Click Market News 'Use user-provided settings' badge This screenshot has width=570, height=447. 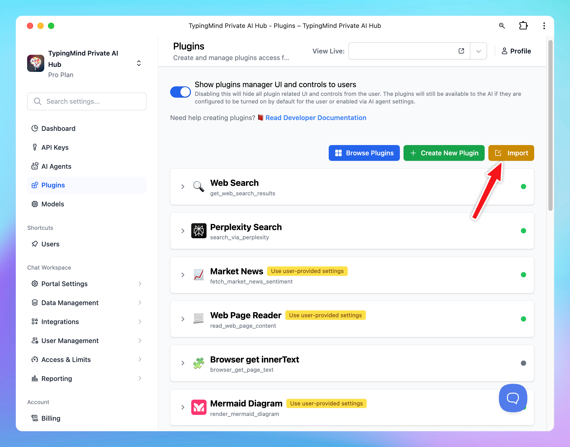pyautogui.click(x=307, y=271)
